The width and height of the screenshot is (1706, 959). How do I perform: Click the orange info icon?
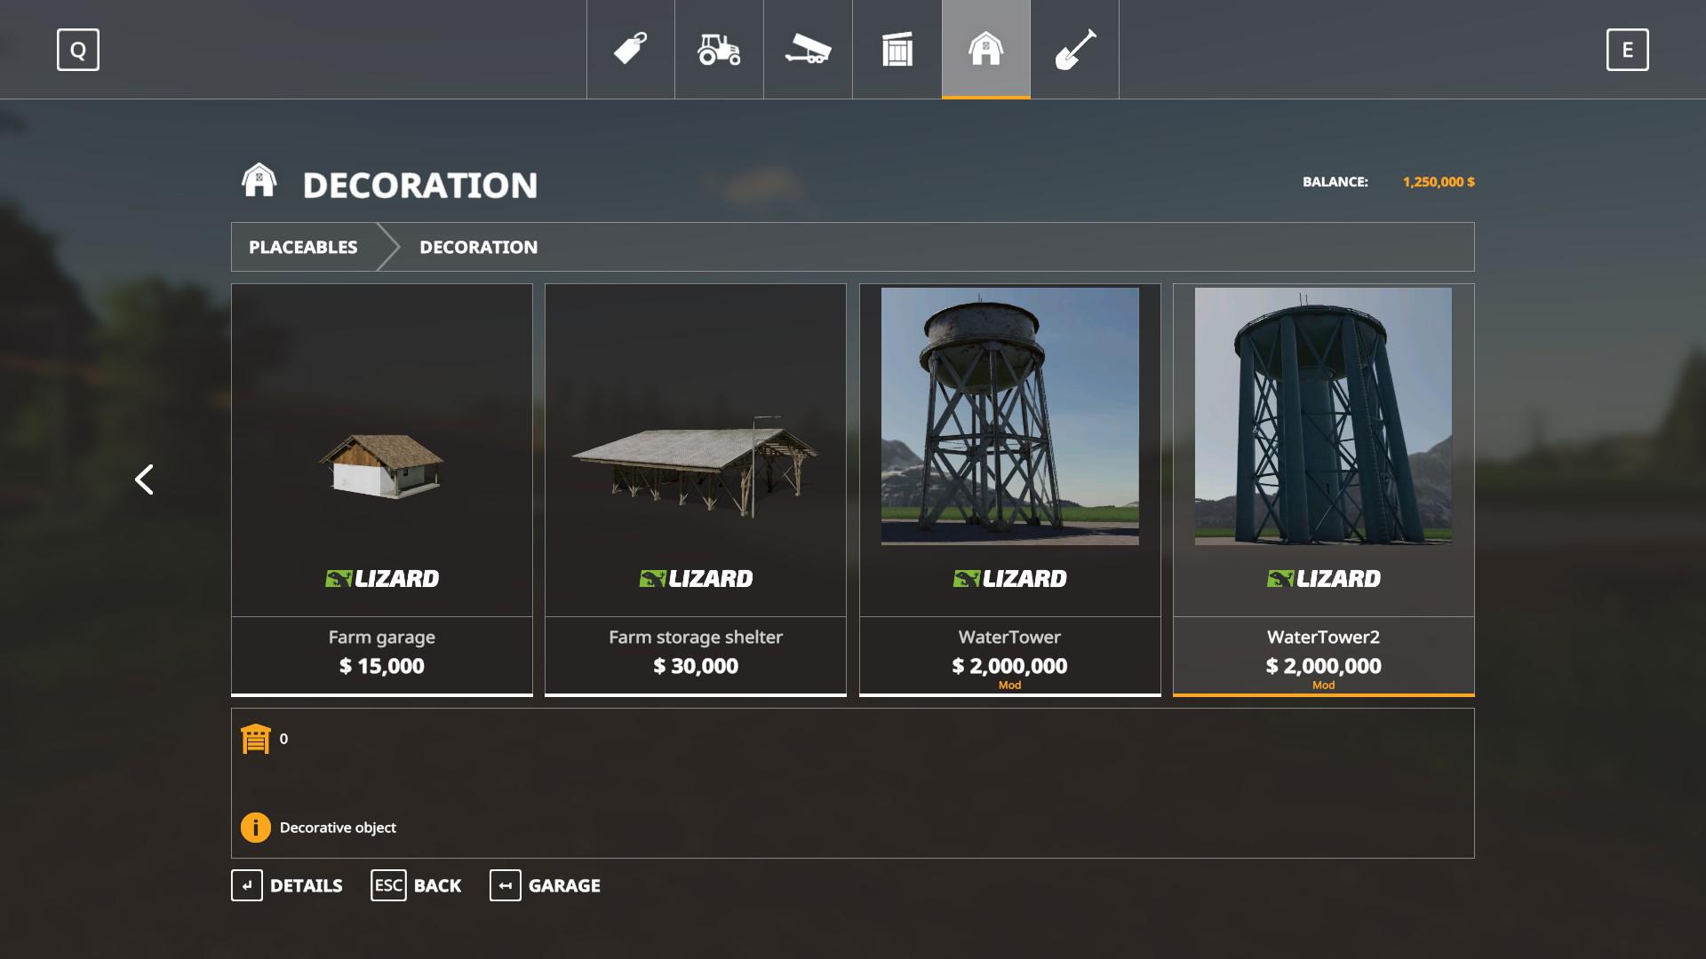[256, 828]
